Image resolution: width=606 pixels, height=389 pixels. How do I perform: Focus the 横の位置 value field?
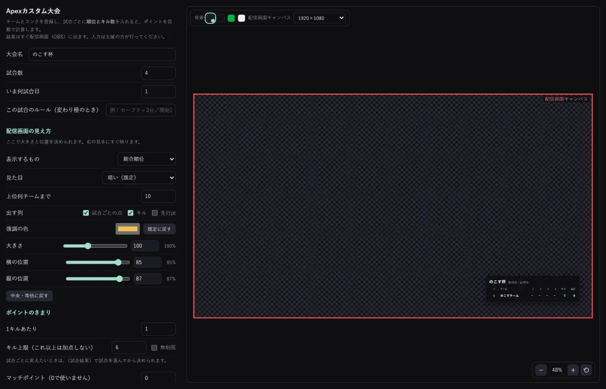[x=147, y=262]
